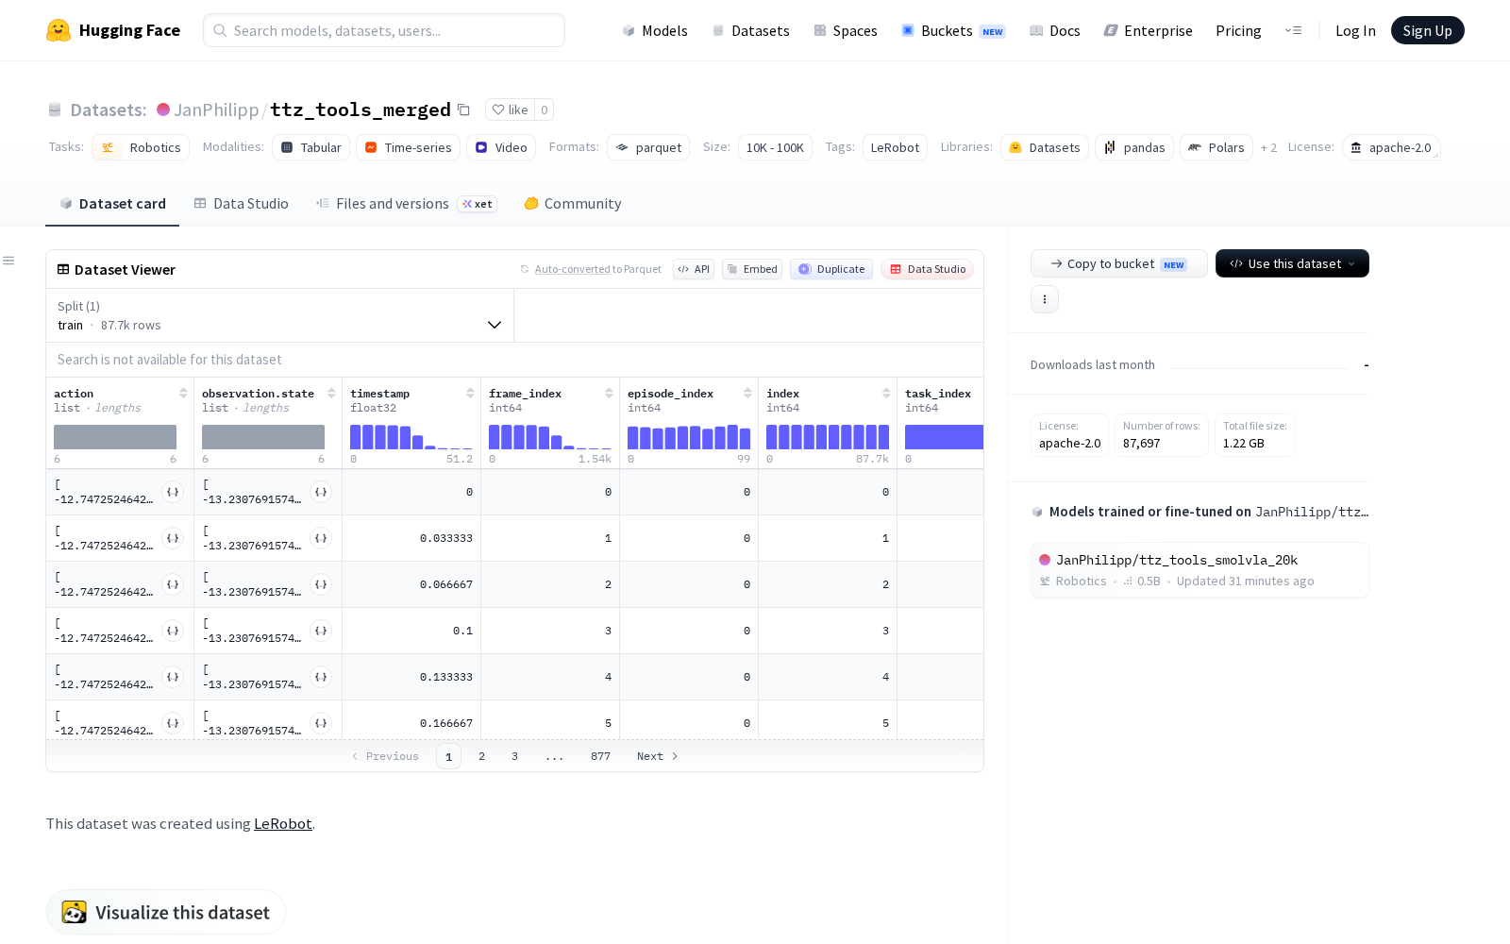Expand observation.state JSON in the 0.133333 row
Screen dimensions: 1510x944
coord(321,677)
